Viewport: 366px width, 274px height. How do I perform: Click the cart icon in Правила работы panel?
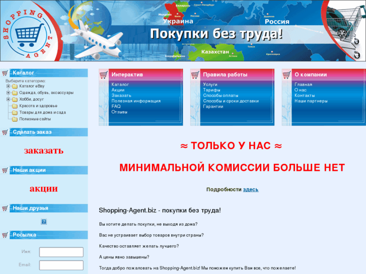point(195,75)
